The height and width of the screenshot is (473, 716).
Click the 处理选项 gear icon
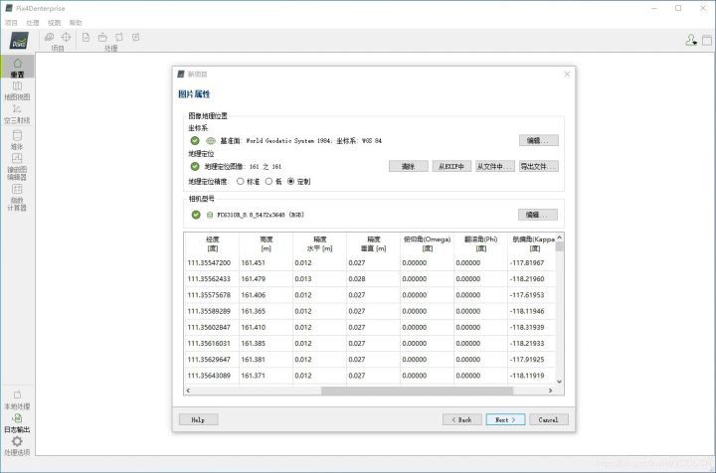coord(17,444)
